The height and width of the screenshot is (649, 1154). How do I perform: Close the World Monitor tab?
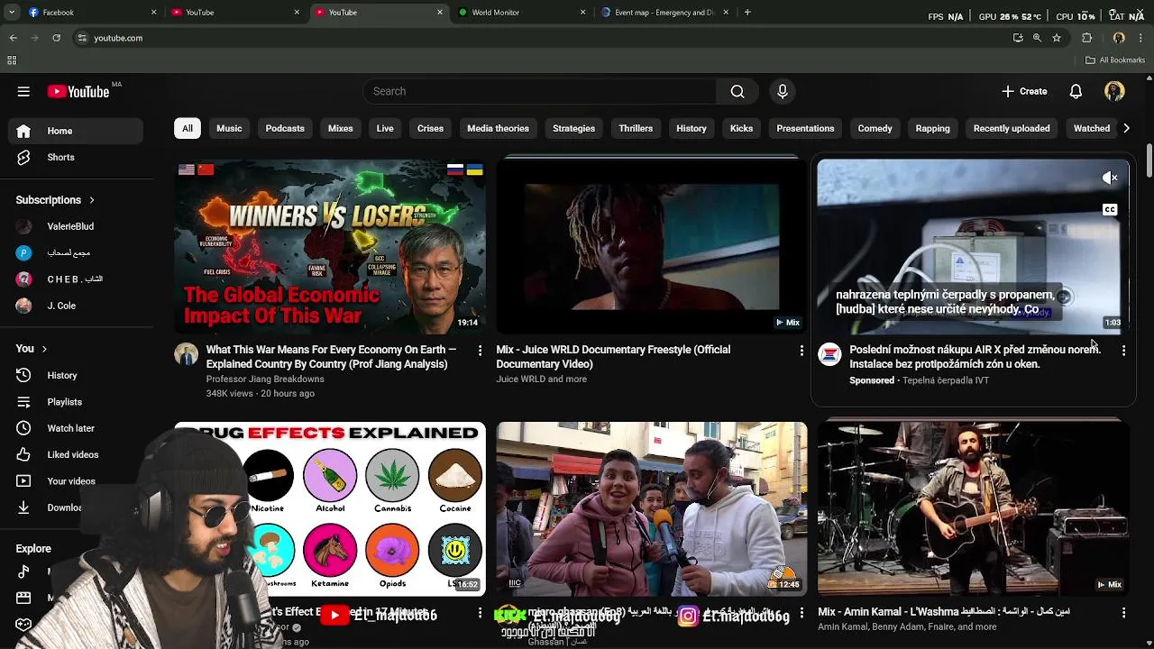click(x=582, y=13)
